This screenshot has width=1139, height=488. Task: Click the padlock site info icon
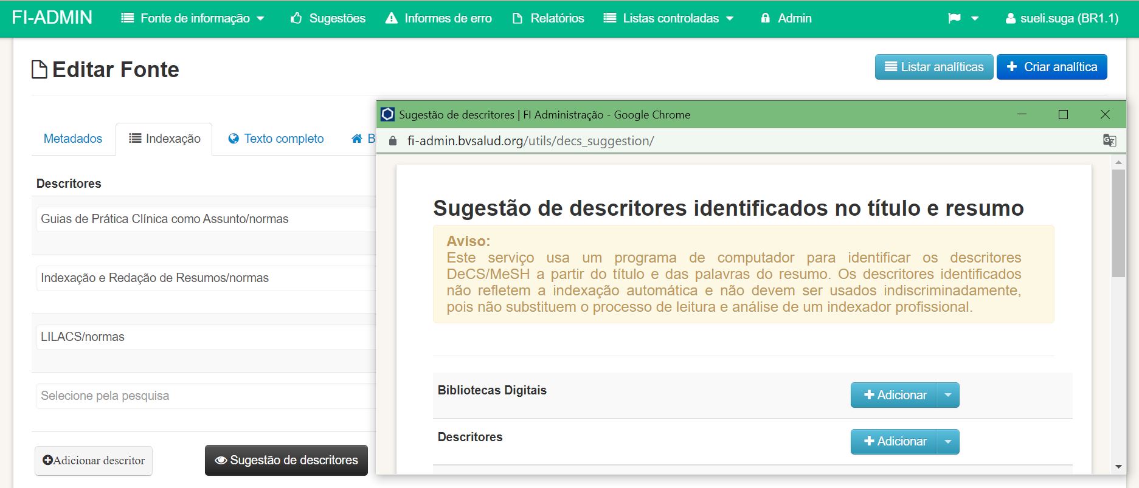point(393,141)
